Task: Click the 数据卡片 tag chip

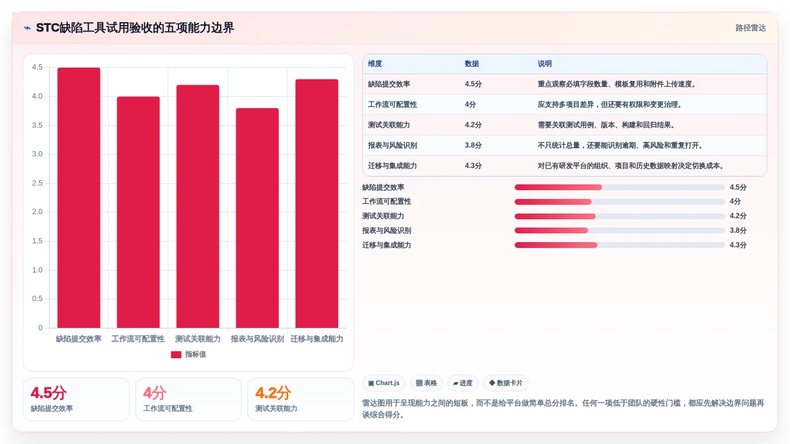Action: pyautogui.click(x=506, y=383)
